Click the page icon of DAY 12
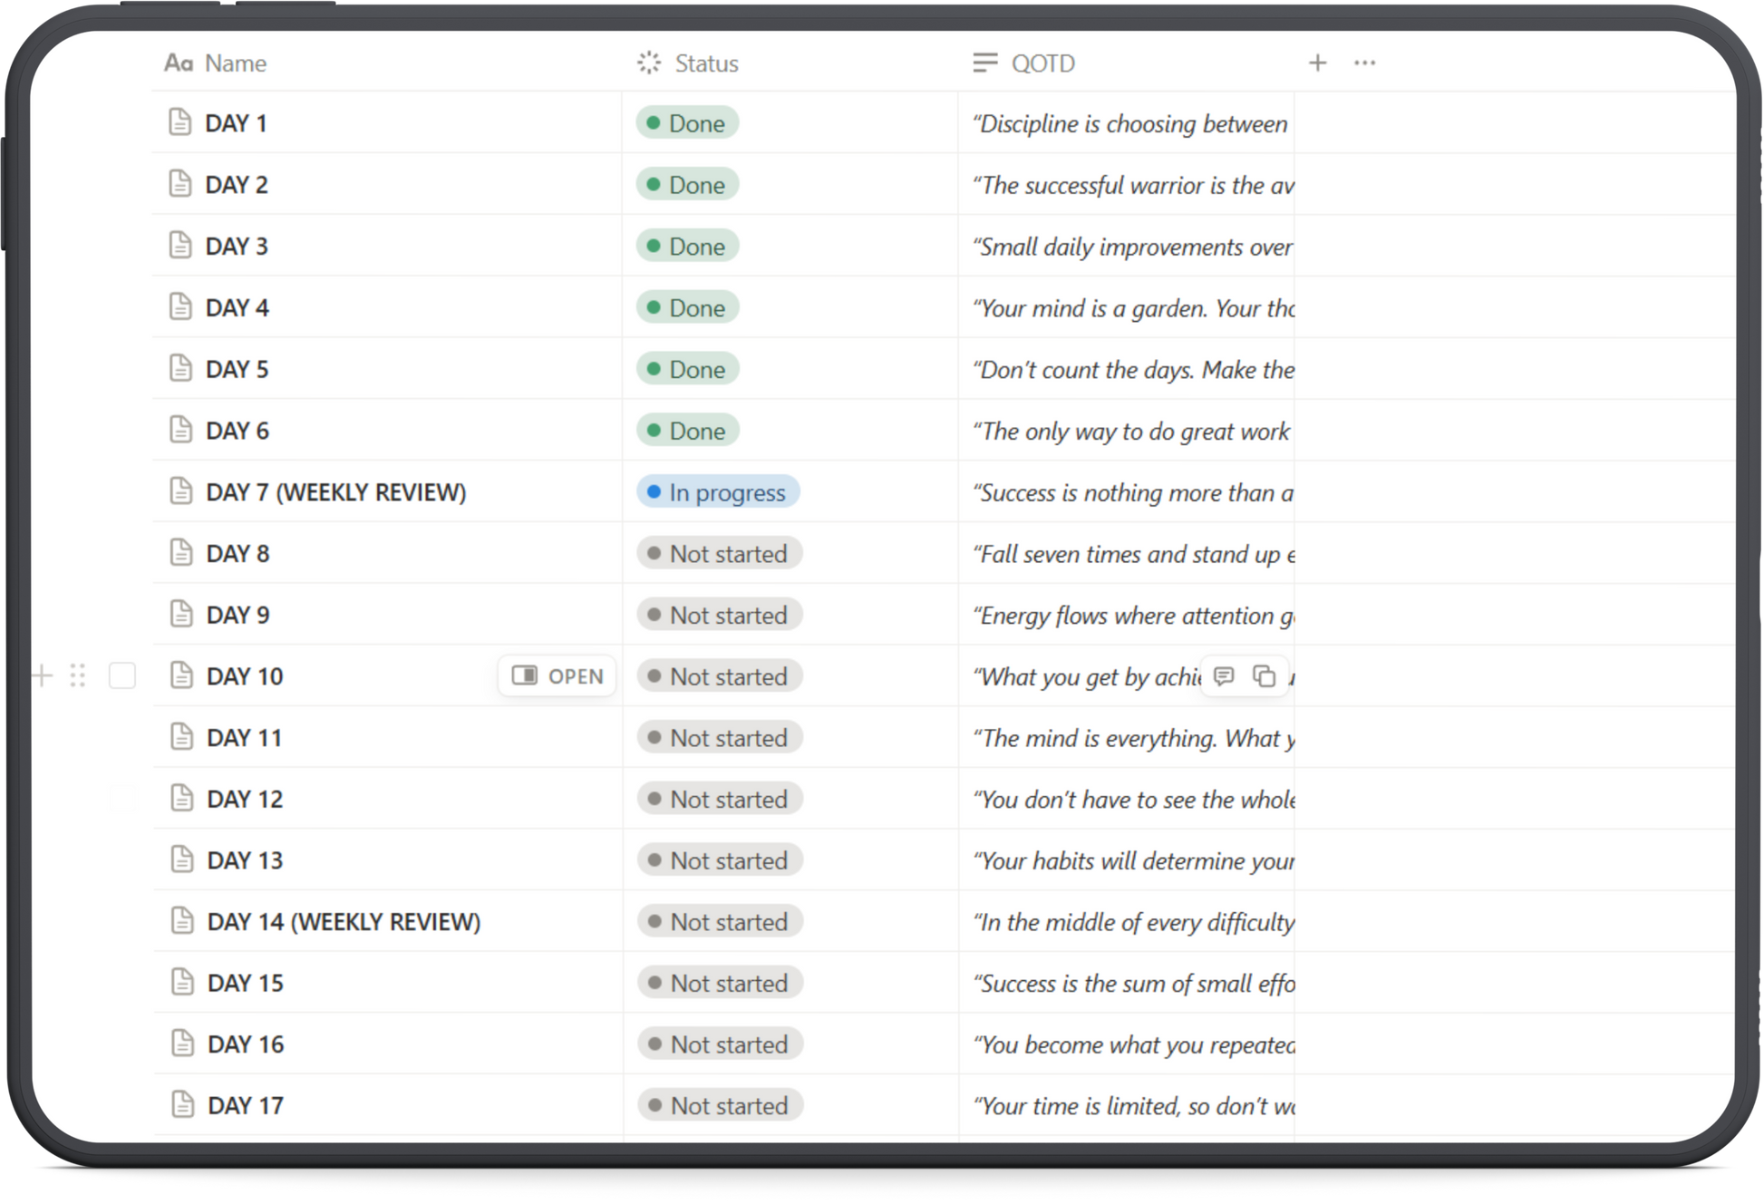 (181, 798)
